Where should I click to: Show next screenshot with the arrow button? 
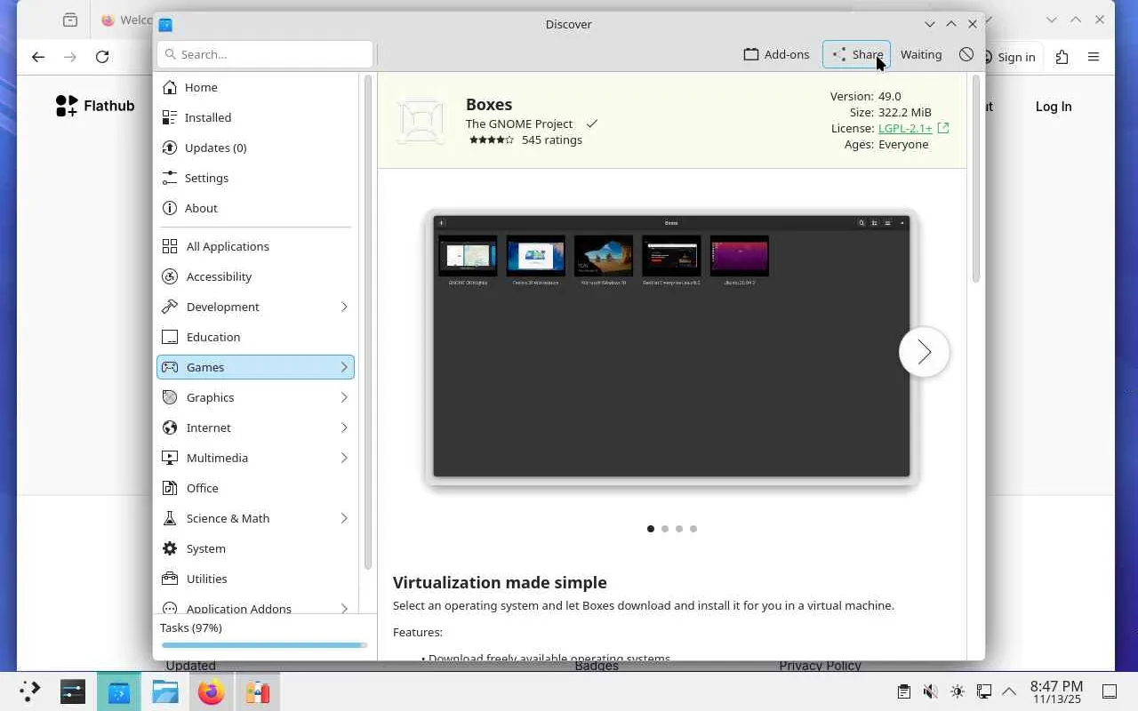pyautogui.click(x=924, y=352)
